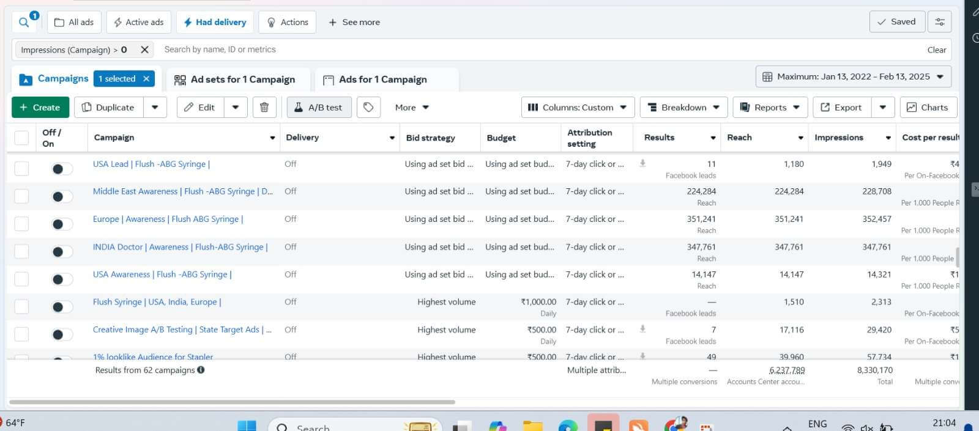979x431 pixels.
Task: Click the trash delete icon
Action: (264, 108)
